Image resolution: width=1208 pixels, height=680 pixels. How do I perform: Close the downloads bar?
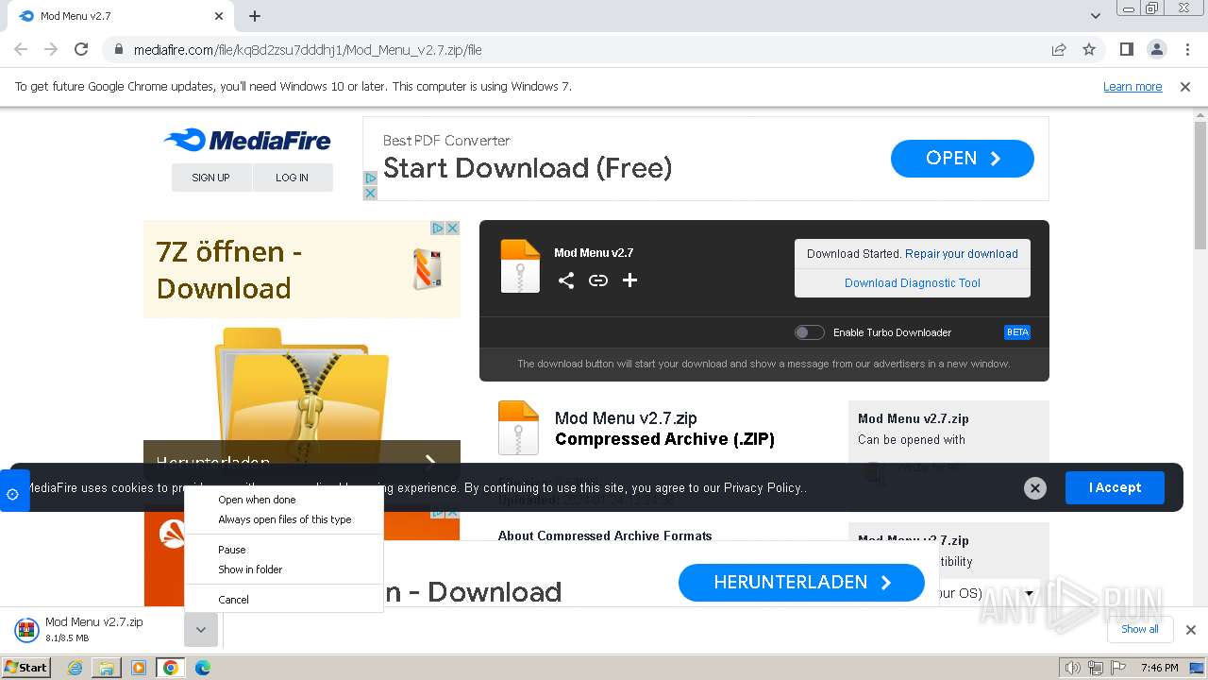click(1190, 630)
